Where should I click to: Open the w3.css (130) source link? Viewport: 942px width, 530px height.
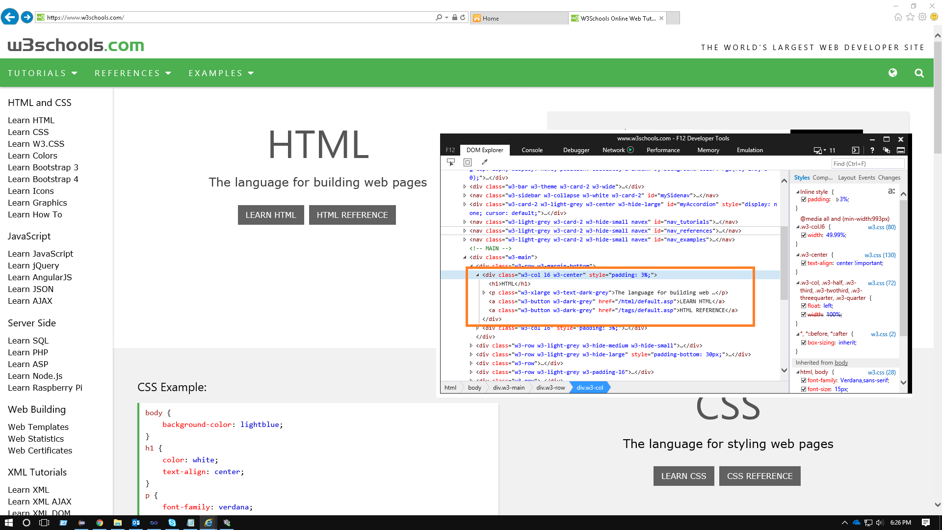tap(880, 255)
